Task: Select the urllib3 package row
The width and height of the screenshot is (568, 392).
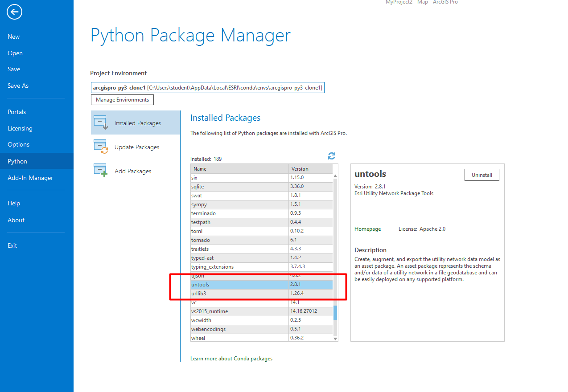Action: pyautogui.click(x=239, y=294)
